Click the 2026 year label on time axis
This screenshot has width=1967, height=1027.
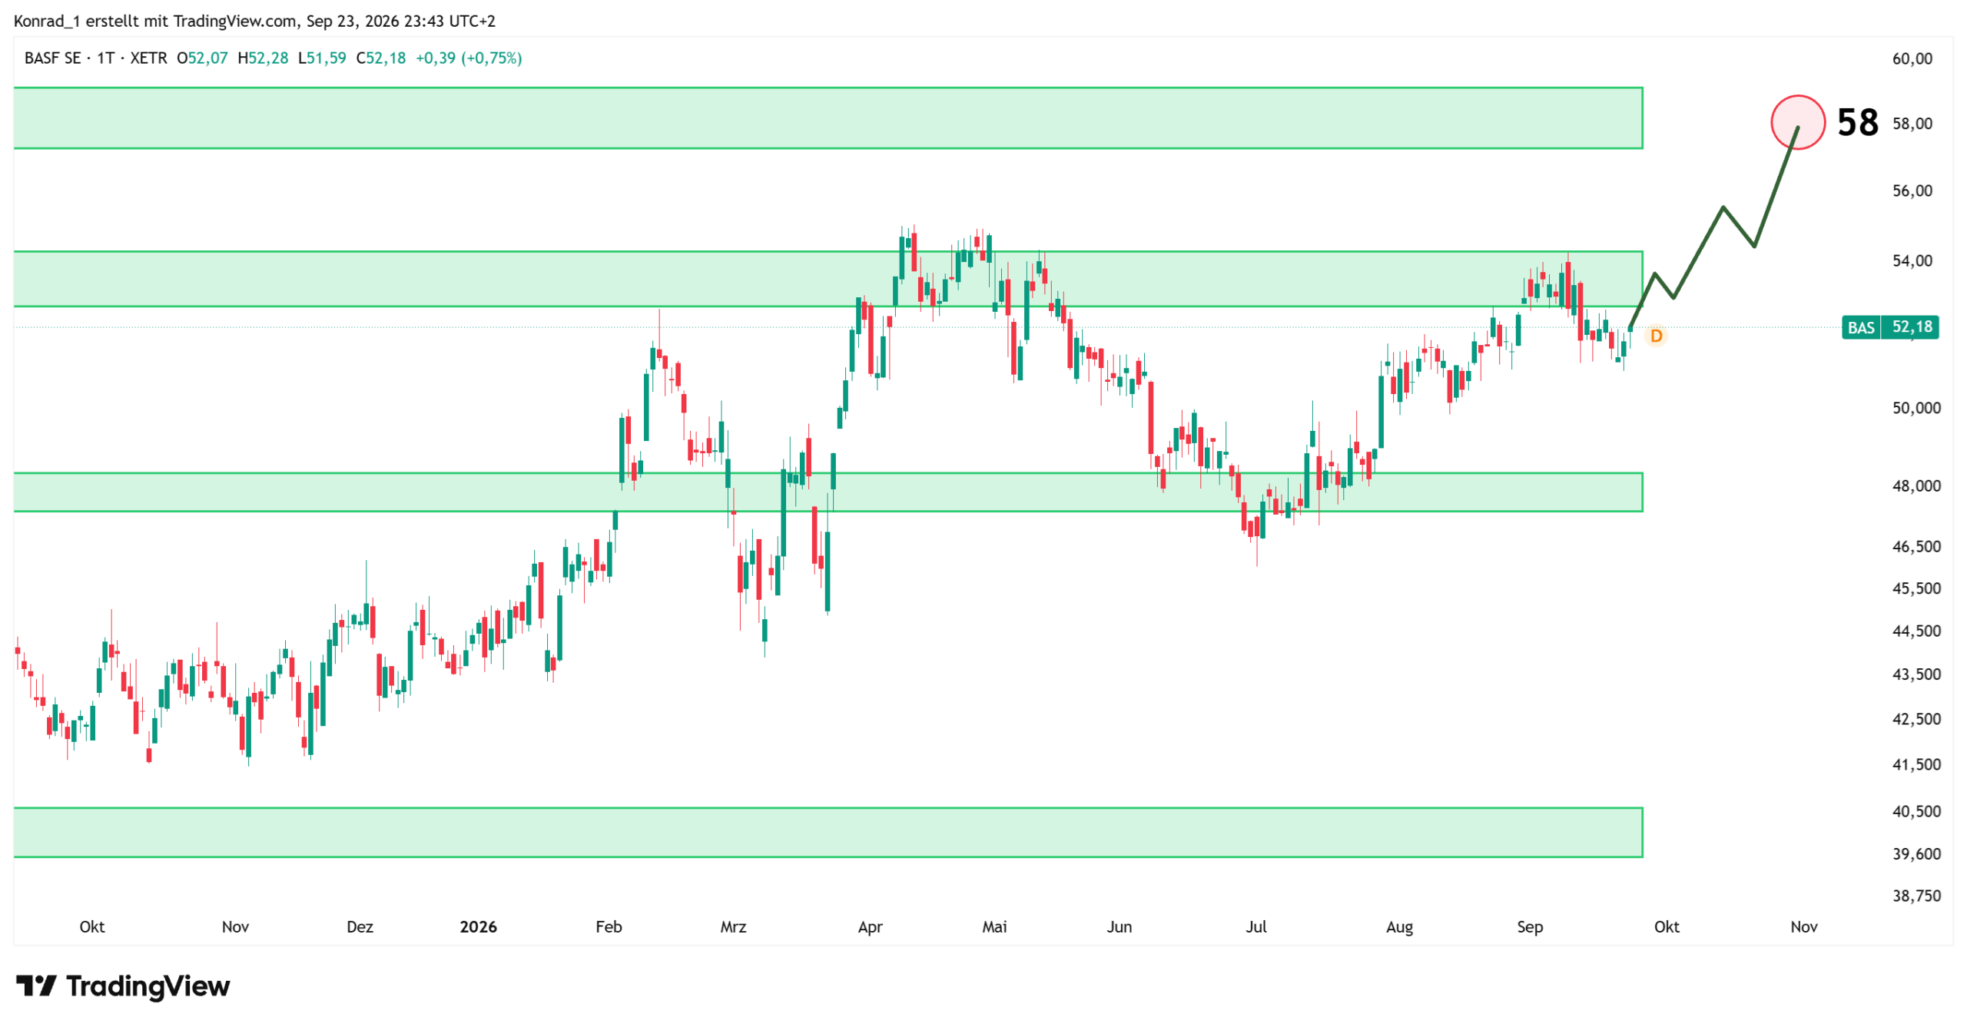point(478,926)
